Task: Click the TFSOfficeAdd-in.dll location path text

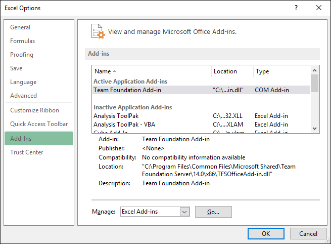Action: (x=219, y=170)
